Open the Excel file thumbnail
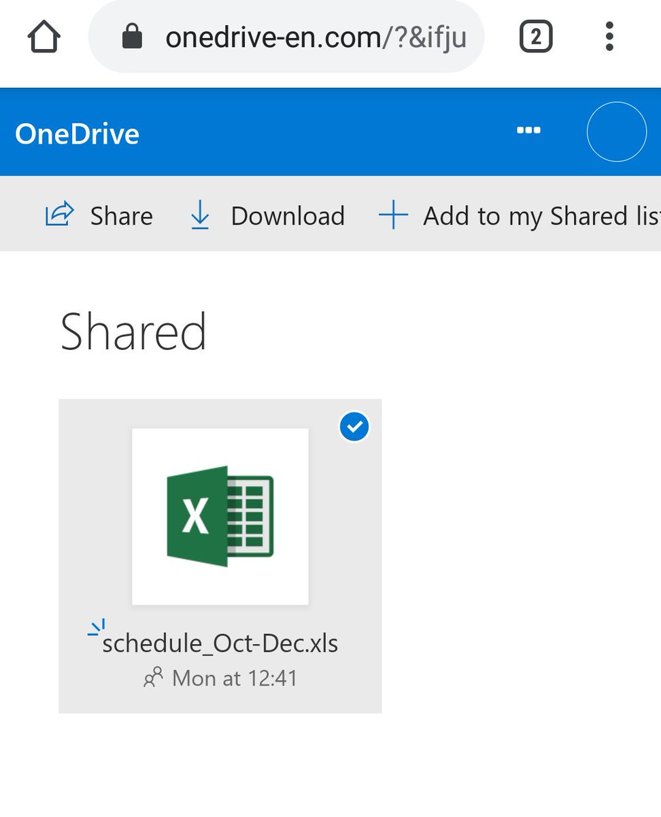 pyautogui.click(x=220, y=516)
